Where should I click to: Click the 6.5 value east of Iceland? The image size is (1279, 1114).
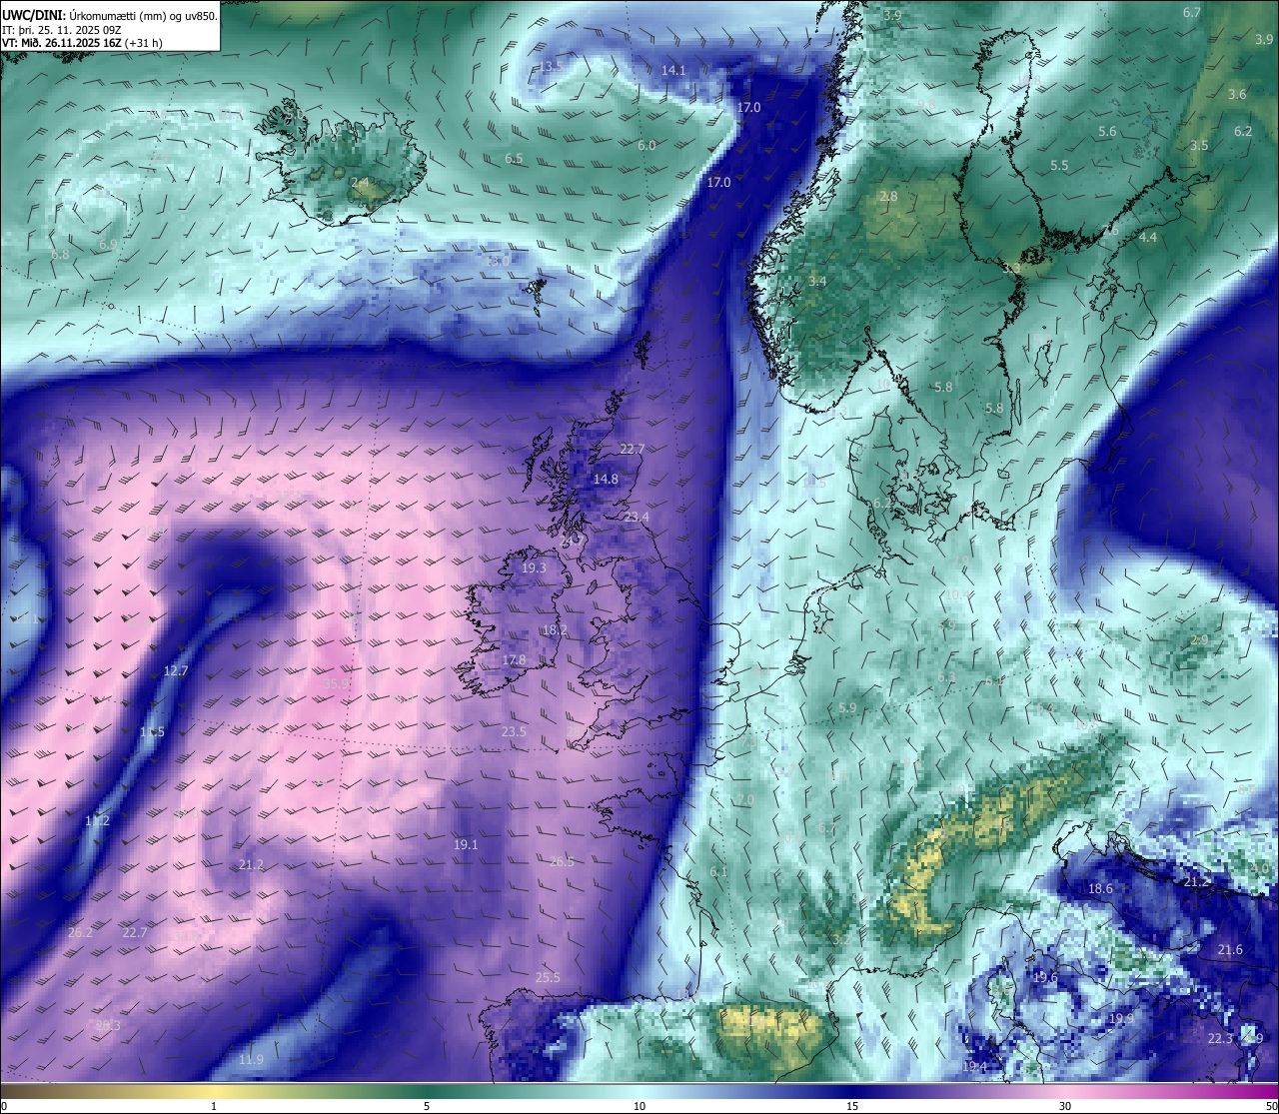click(514, 159)
